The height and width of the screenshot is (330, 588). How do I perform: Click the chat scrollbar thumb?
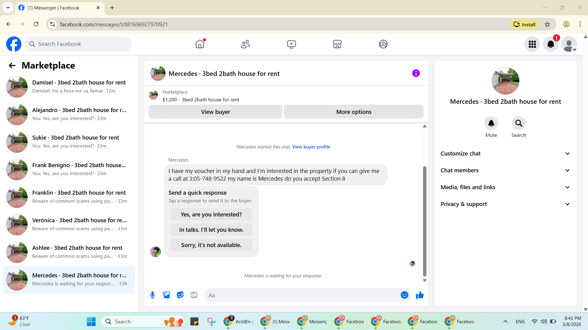click(x=425, y=221)
